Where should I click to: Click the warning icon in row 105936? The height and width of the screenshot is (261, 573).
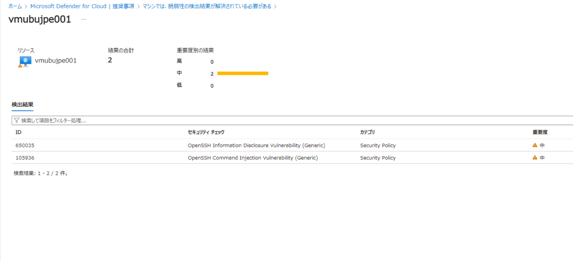pyautogui.click(x=535, y=157)
